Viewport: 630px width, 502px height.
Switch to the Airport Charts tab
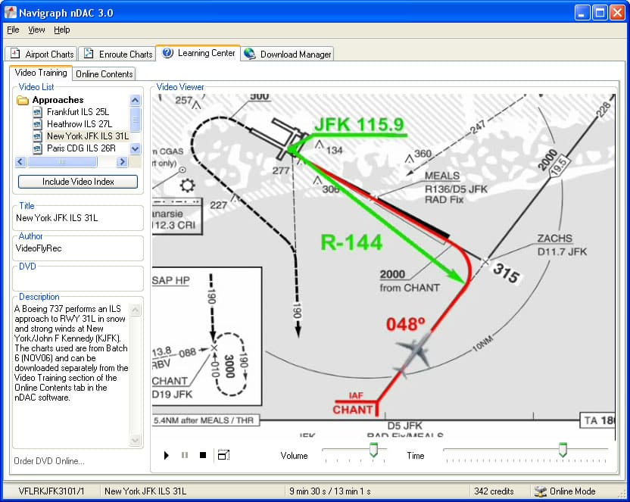[42, 54]
